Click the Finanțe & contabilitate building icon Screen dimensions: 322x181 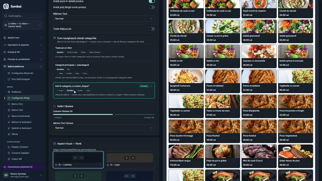point(5,59)
